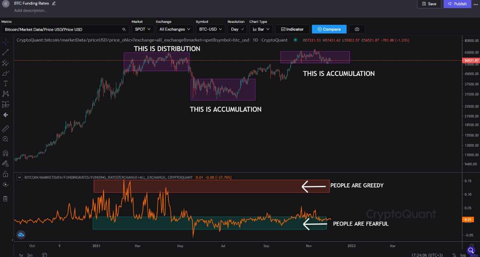This screenshot has width=480, height=257.
Task: Select the Trend Line drawing tool
Action: 5,52
